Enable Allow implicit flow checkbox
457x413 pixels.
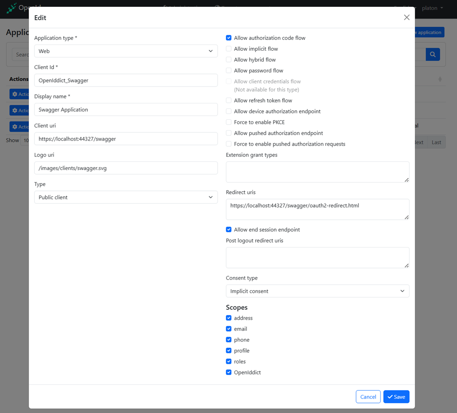[229, 49]
